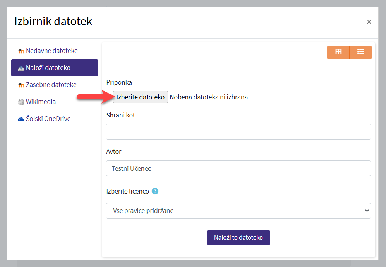Switch to grid icon view
Screen dimensions: 386x267
[338, 52]
